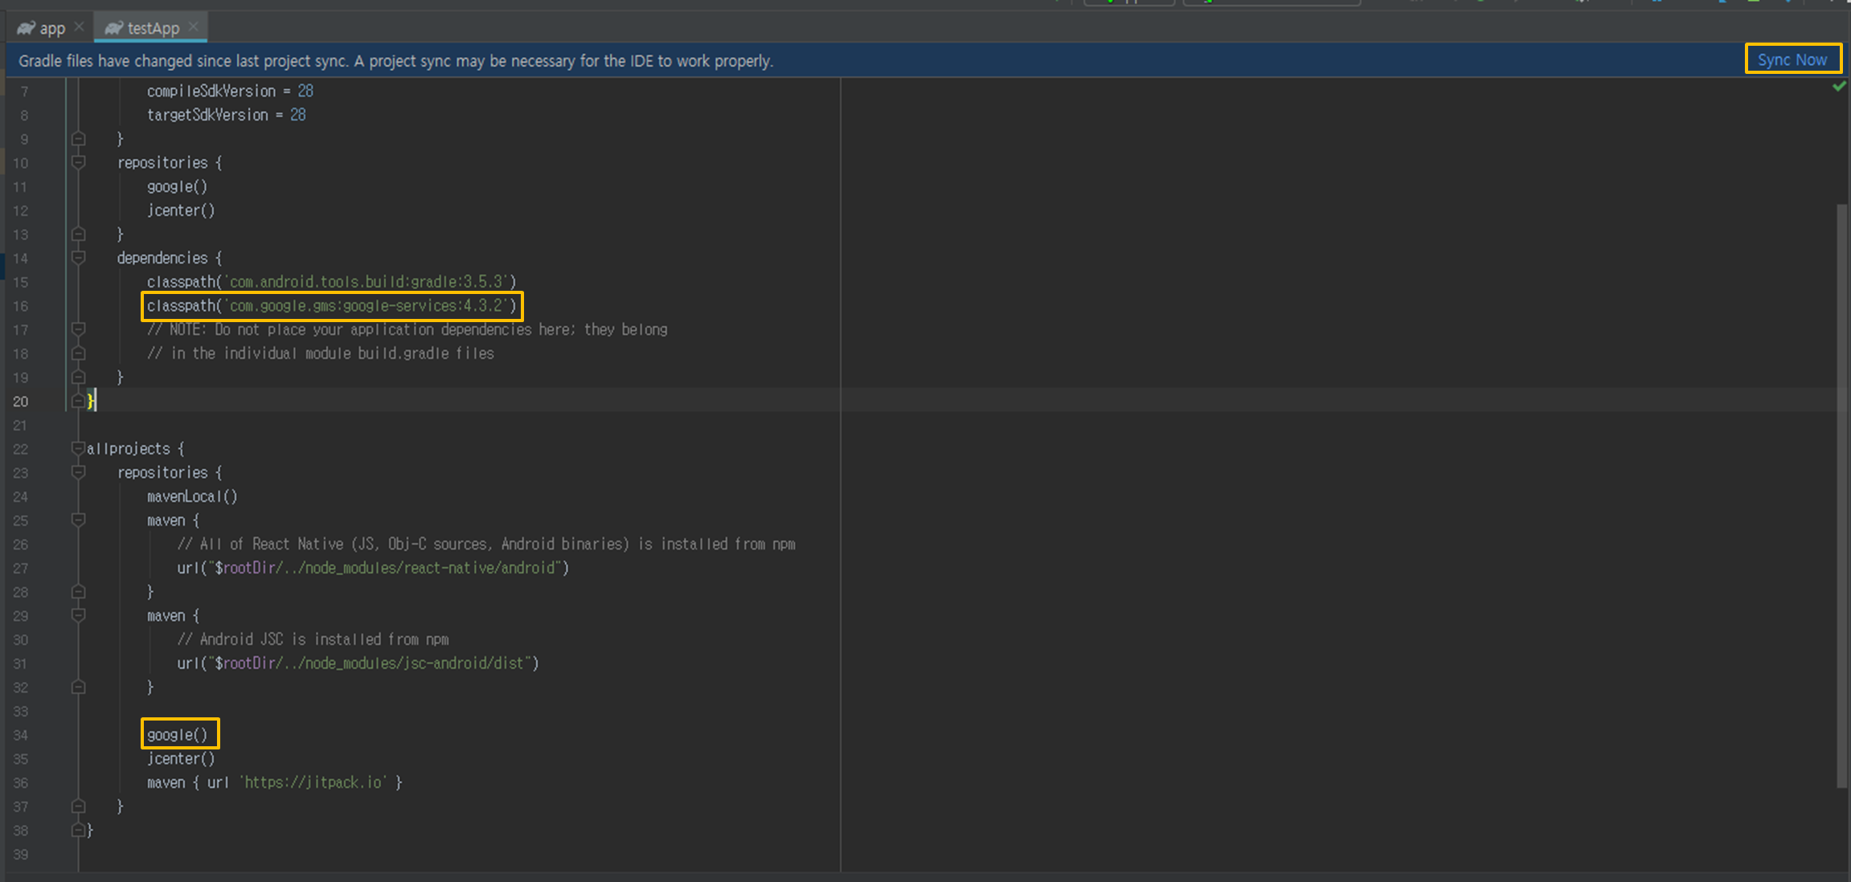Click the fold end marker on line 20
Viewport: 1851px width, 882px height.
pyautogui.click(x=79, y=401)
